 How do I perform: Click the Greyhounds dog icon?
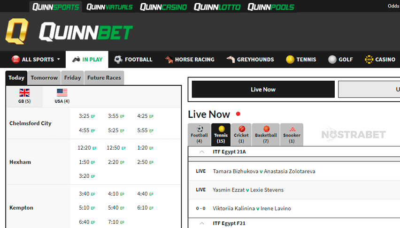tap(231, 60)
